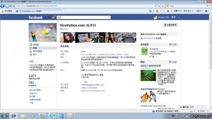Image resolution: width=212 pixels, height=119 pixels.
Task: Open the basketball Webgame ad image
Action: [x=148, y=97]
